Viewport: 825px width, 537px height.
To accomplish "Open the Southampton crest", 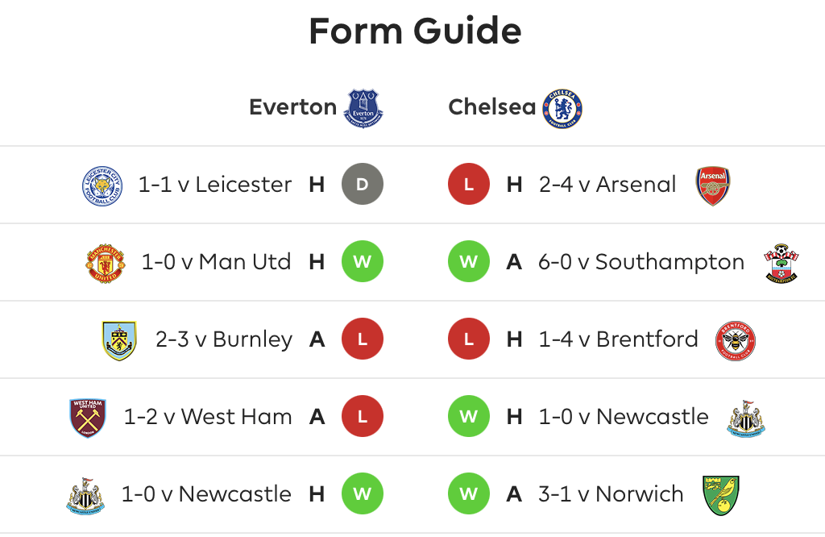I will pos(781,263).
